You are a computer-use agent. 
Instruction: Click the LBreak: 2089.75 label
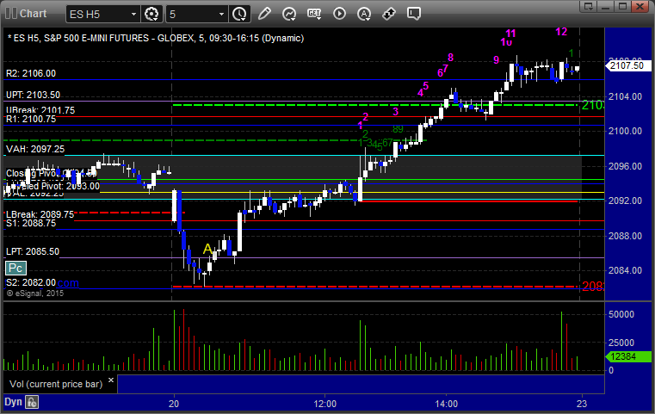(x=40, y=214)
